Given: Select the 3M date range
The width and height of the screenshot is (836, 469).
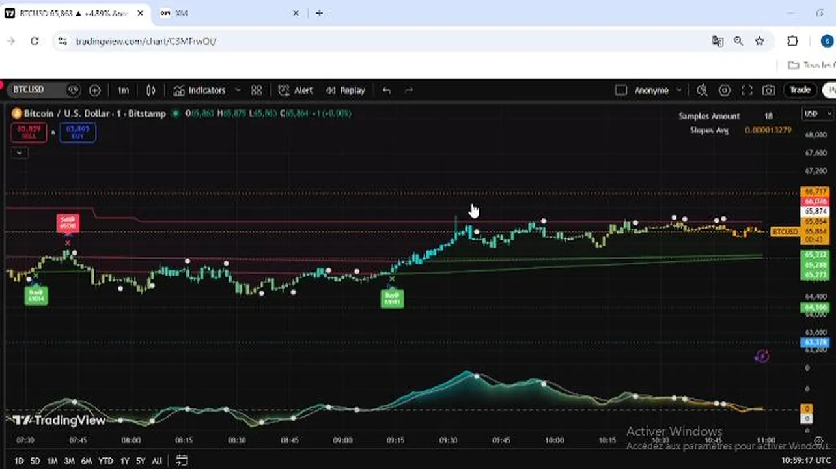Looking at the screenshot, I should (x=69, y=461).
